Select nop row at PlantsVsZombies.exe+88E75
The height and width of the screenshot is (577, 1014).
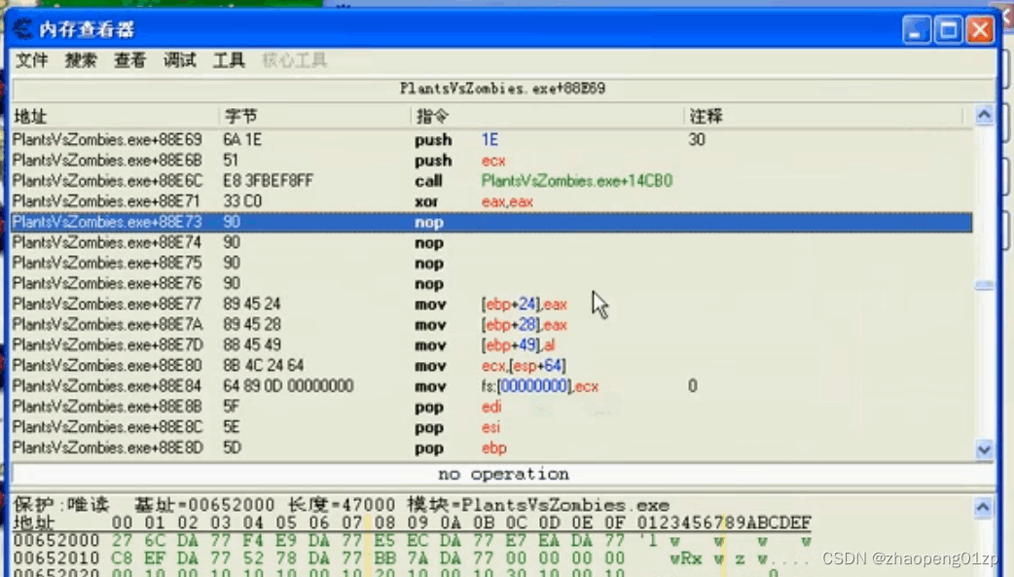tap(491, 264)
